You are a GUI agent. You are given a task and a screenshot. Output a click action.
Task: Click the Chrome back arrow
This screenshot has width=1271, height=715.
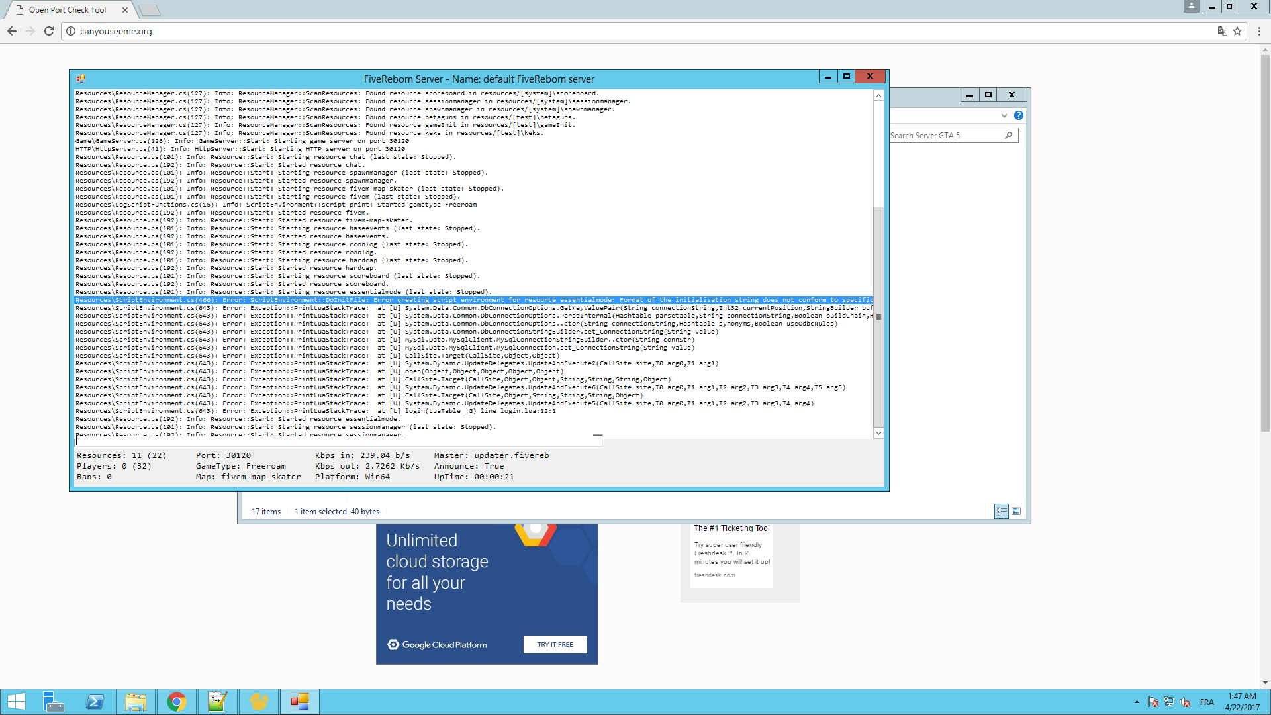tap(12, 31)
